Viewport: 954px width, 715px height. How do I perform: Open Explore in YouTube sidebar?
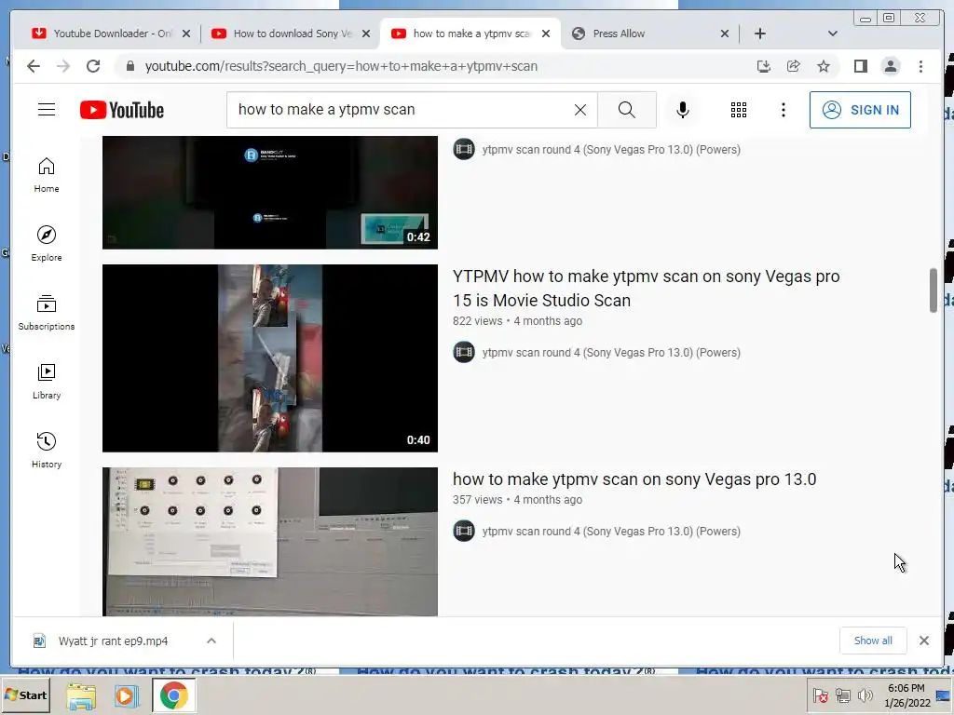(x=47, y=244)
